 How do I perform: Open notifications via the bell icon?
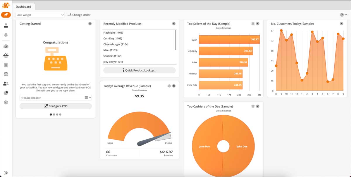(6, 36)
